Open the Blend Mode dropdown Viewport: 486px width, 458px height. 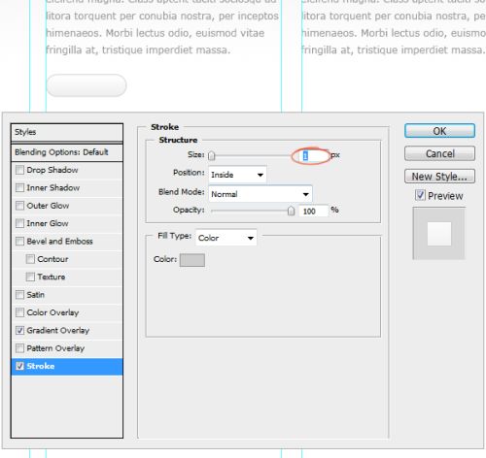[260, 194]
